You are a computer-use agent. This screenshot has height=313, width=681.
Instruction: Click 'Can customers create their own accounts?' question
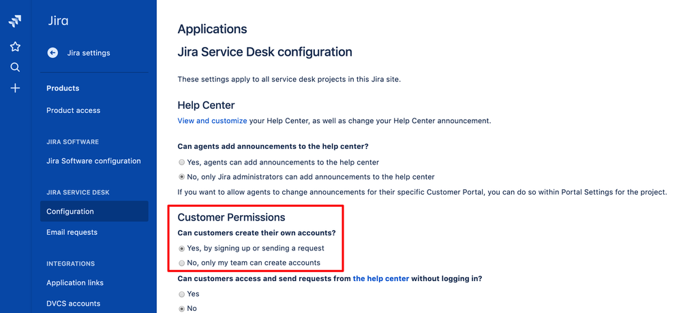257,233
